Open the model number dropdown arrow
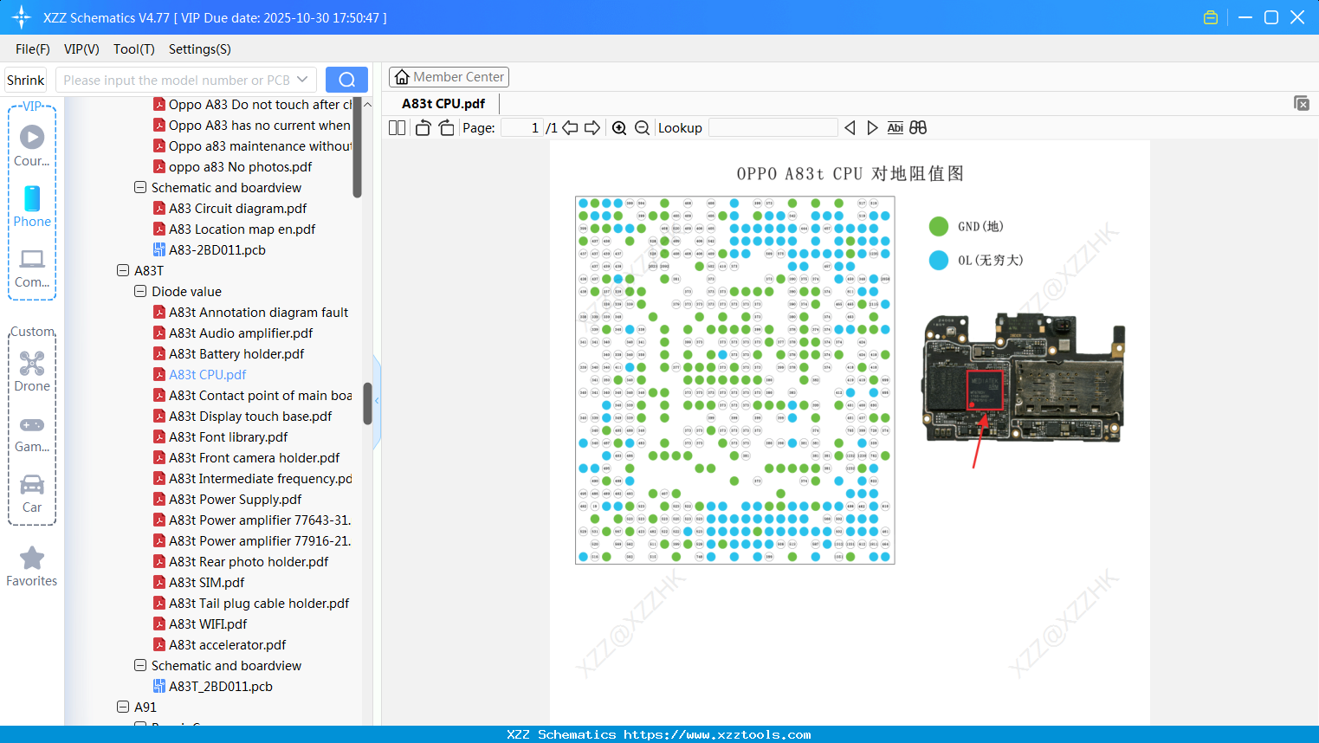Viewport: 1319px width, 743px height. pyautogui.click(x=302, y=80)
